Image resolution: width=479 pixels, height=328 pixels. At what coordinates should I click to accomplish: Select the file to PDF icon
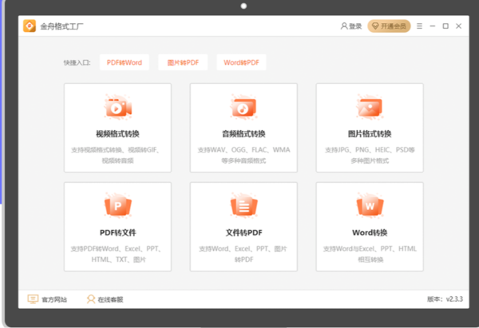point(243,206)
